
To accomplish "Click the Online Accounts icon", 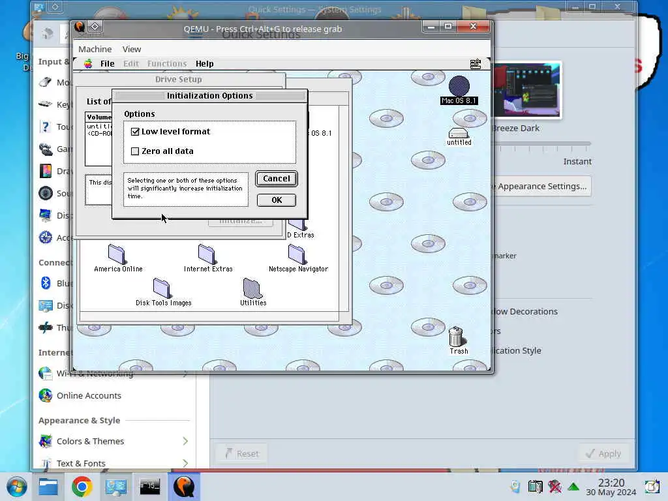I will click(46, 396).
